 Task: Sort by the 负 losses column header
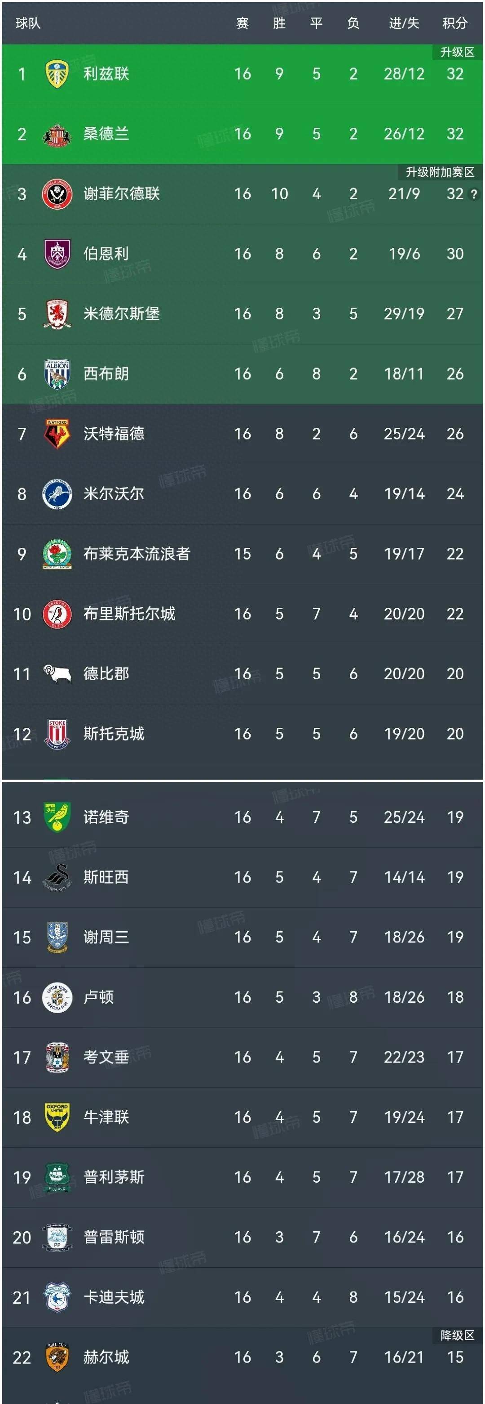click(x=353, y=24)
